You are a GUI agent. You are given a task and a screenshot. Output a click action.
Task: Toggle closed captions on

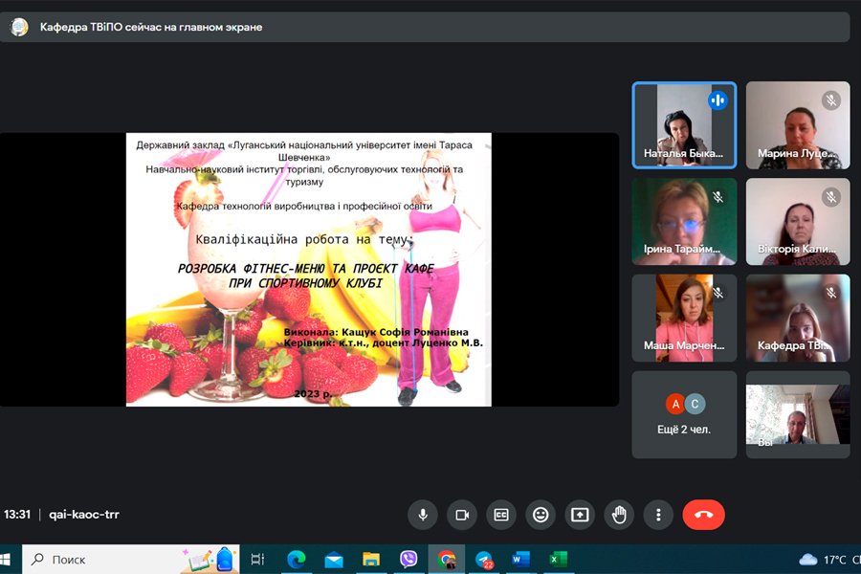click(x=500, y=515)
